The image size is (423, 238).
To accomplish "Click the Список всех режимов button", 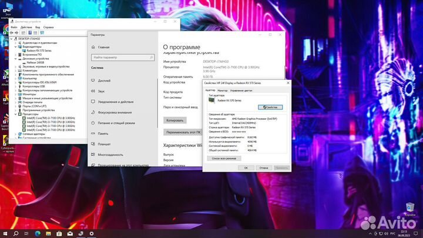I will pyautogui.click(x=224, y=159).
